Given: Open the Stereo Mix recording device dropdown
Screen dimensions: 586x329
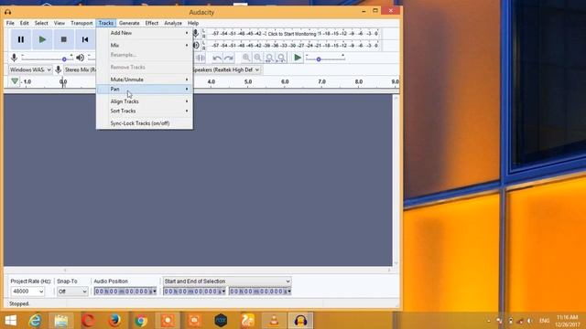Looking at the screenshot, I should coord(80,69).
